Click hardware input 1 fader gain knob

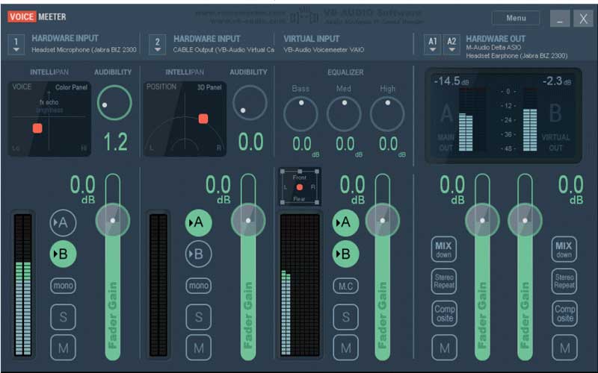(113, 220)
